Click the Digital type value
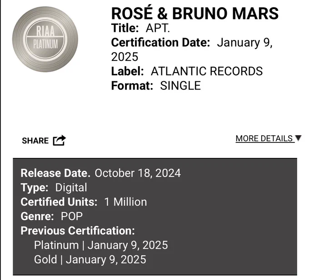Viewport: 309px width, 280px height. 71,187
